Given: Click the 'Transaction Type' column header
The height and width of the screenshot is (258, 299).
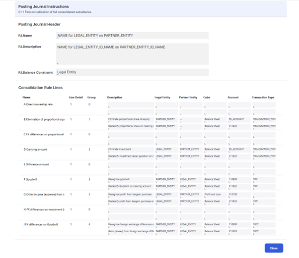Looking at the screenshot, I should pyautogui.click(x=263, y=97).
